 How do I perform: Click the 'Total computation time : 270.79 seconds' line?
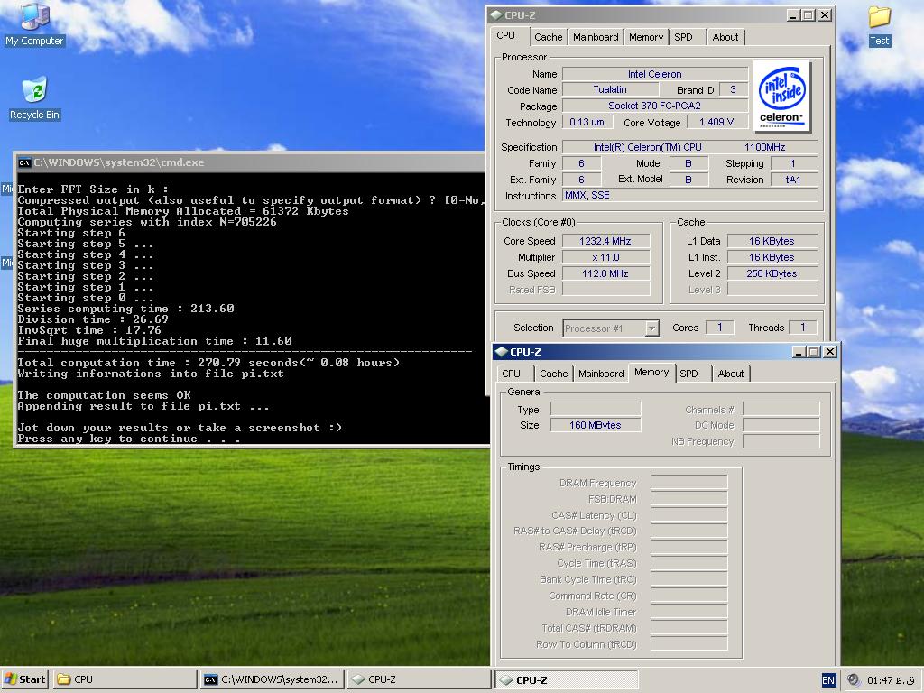tap(208, 363)
